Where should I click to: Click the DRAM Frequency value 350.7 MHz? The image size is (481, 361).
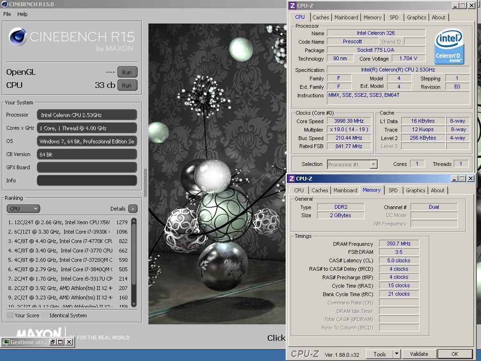[398, 243]
